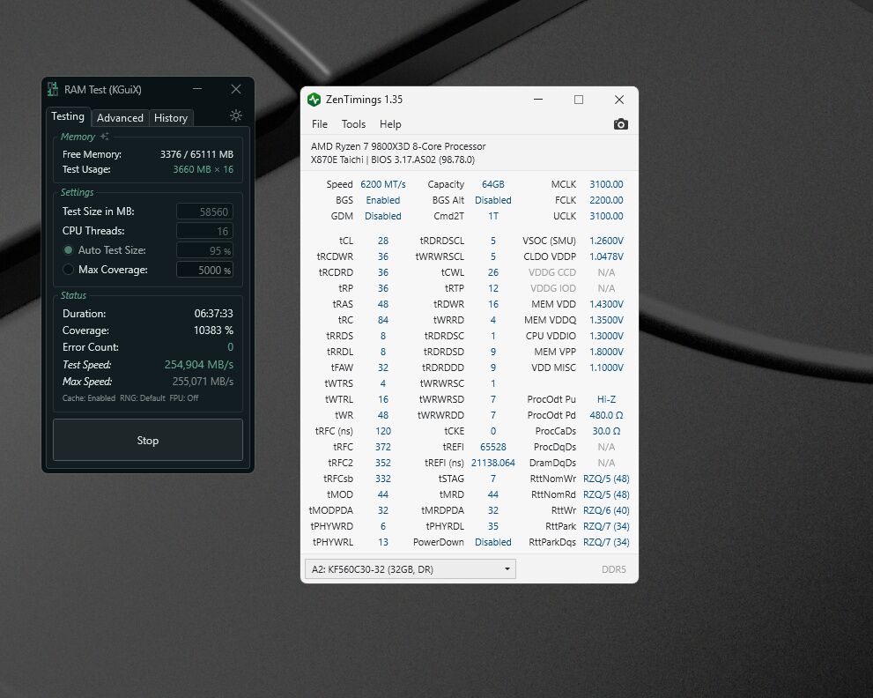Screen dimensions: 873x698
Task: Click the Duration 06:37:33 value
Action: pyautogui.click(x=214, y=314)
